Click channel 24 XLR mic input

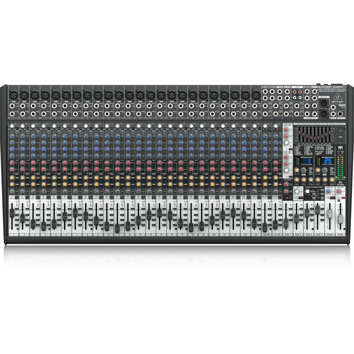255,95
